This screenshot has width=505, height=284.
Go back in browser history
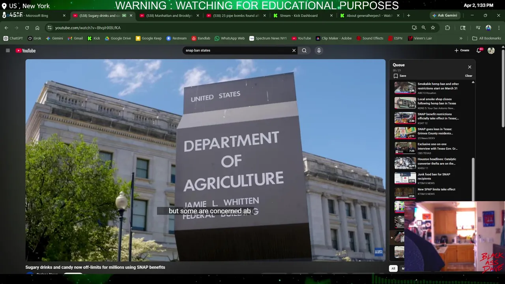6,28
